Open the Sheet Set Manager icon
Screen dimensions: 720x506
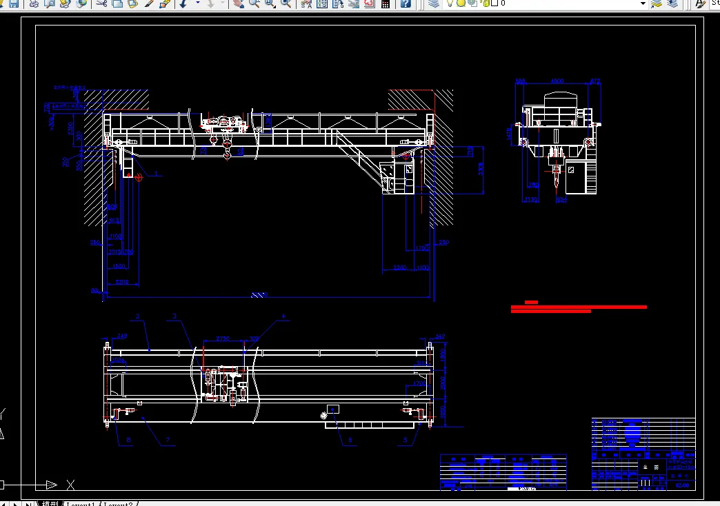[354, 3]
